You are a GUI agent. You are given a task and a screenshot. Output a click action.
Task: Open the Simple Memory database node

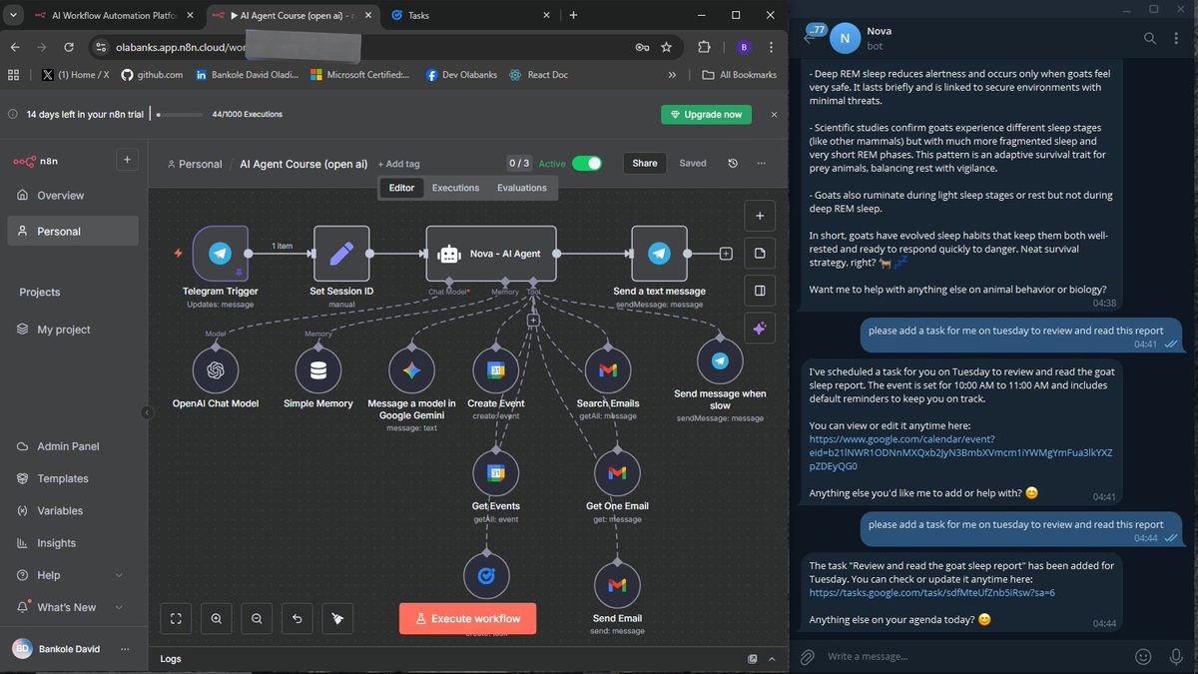[x=318, y=370]
